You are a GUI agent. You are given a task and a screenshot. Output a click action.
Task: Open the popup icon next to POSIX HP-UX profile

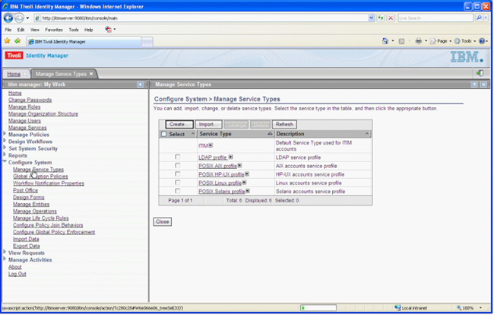[x=247, y=174]
